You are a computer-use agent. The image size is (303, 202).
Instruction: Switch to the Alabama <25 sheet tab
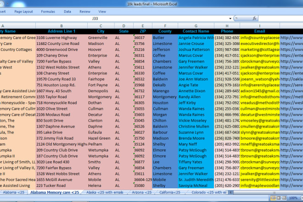coord(13,192)
